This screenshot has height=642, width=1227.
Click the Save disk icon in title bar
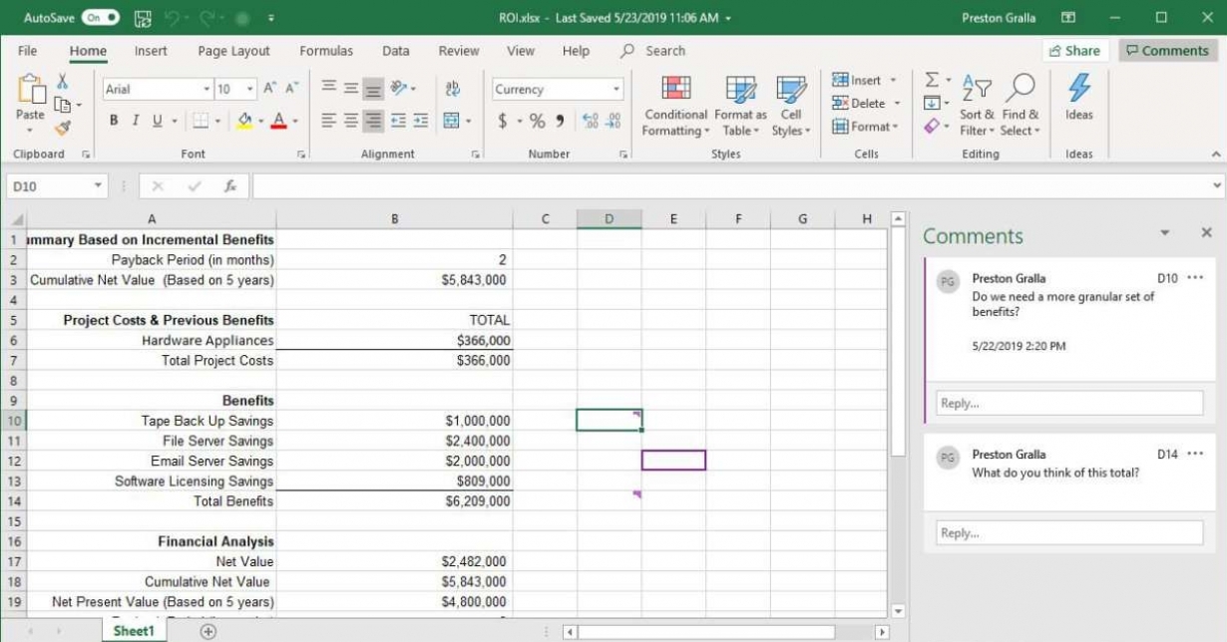pos(143,18)
